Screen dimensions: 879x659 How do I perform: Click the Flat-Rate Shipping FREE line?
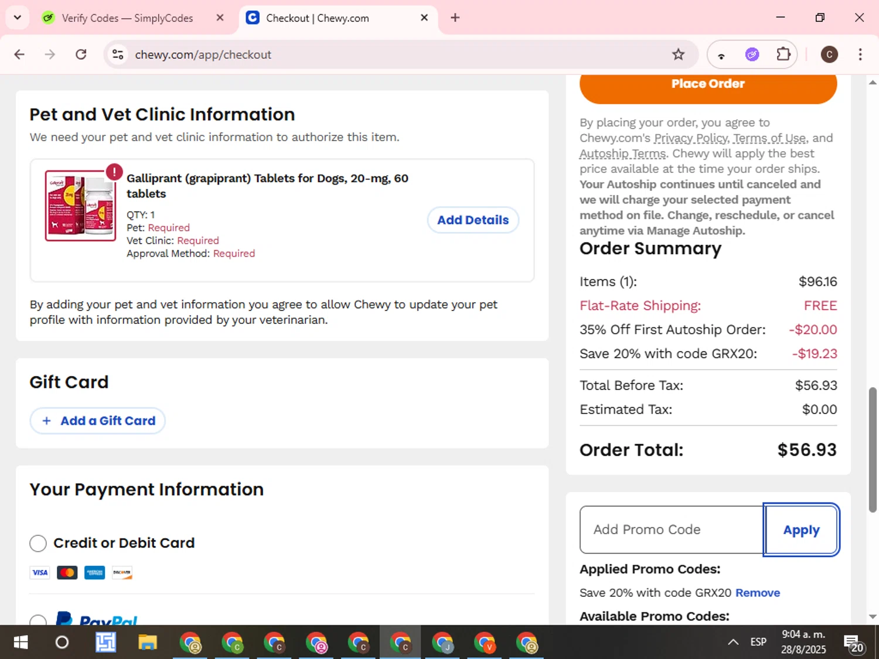[x=708, y=306]
